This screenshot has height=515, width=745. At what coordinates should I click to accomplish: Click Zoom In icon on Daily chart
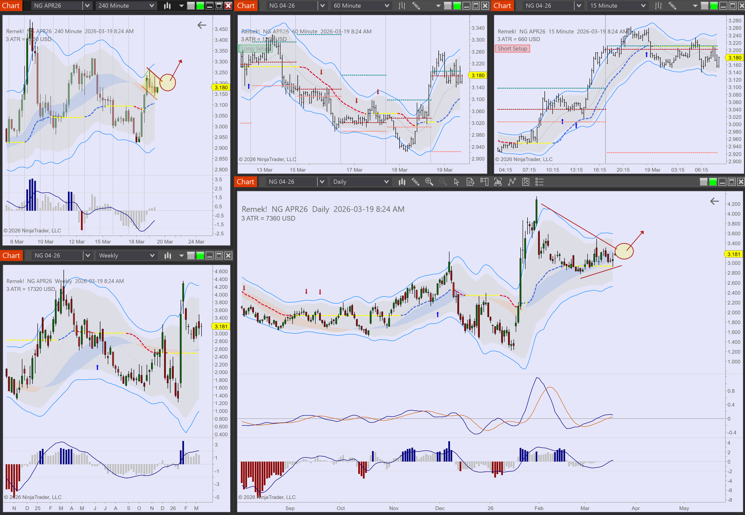coord(429,182)
